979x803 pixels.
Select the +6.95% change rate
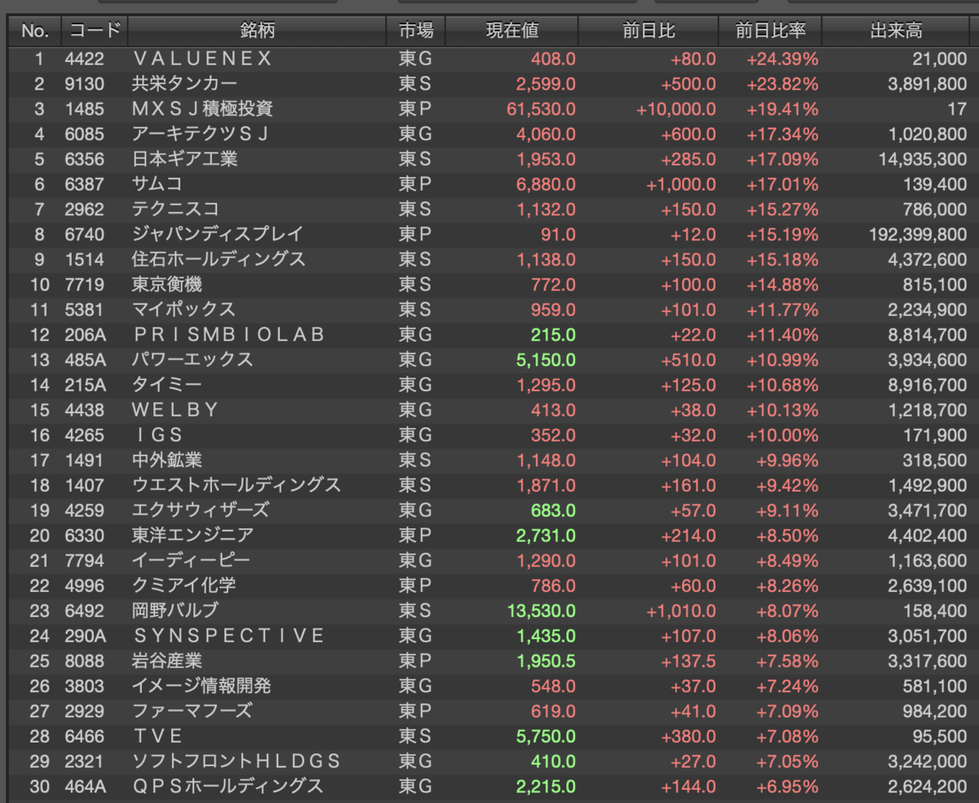coord(786,787)
